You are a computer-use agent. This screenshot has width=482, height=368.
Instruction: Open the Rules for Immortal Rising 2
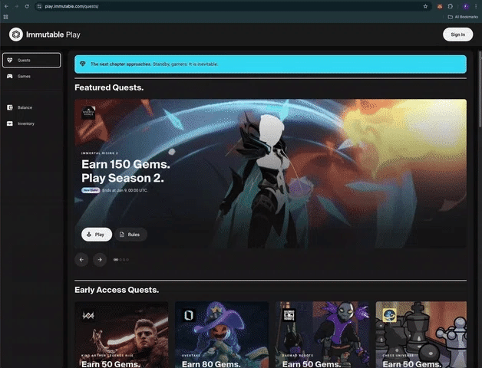click(130, 235)
